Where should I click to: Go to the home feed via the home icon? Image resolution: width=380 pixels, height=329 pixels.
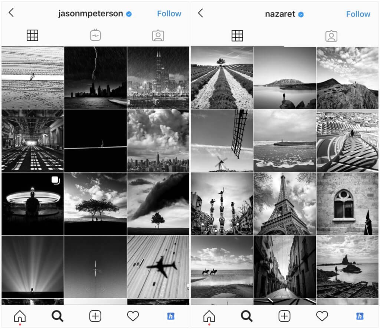coord(19,316)
